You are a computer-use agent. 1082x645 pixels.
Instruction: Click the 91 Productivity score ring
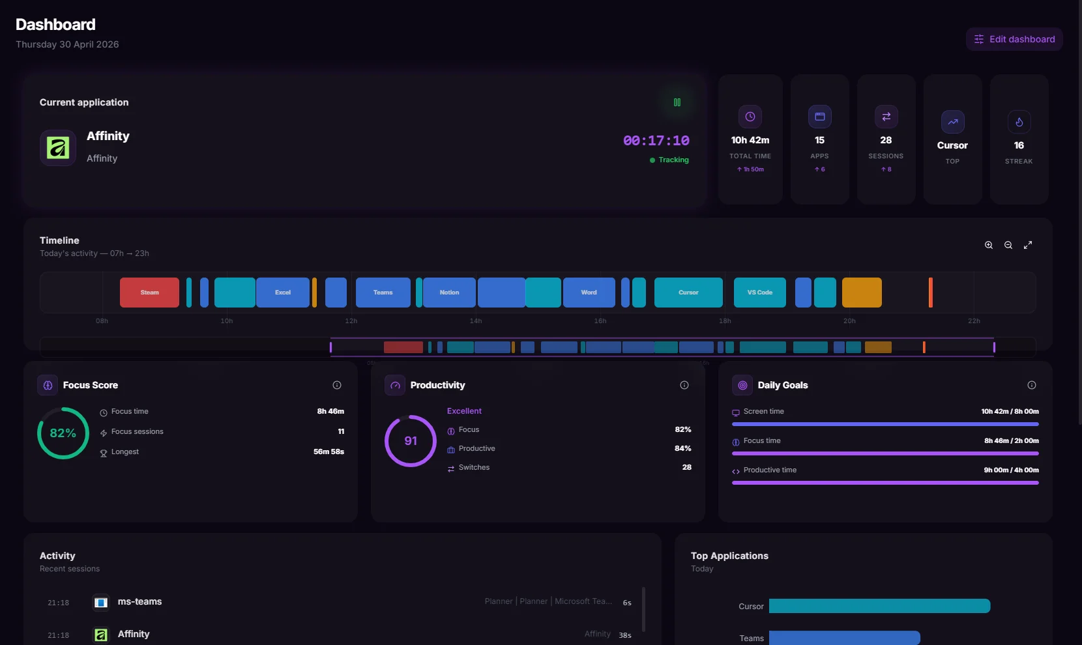pos(411,441)
